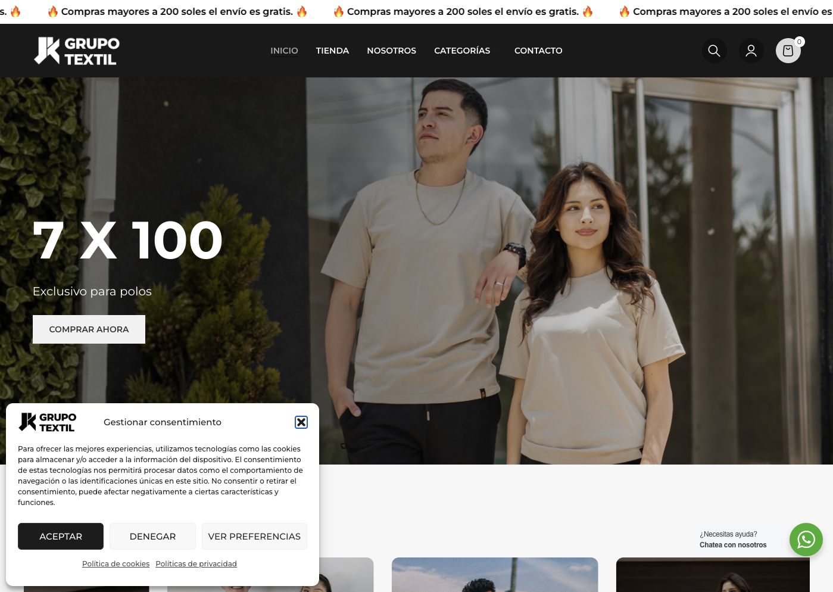This screenshot has width=833, height=592.
Task: Click the '7 X 100' hero heading
Action: coord(127,241)
